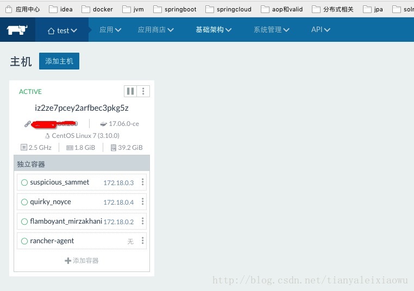Open host iz2ze7pcey2arfbec3pkg5z details
414x291 pixels.
[81, 108]
